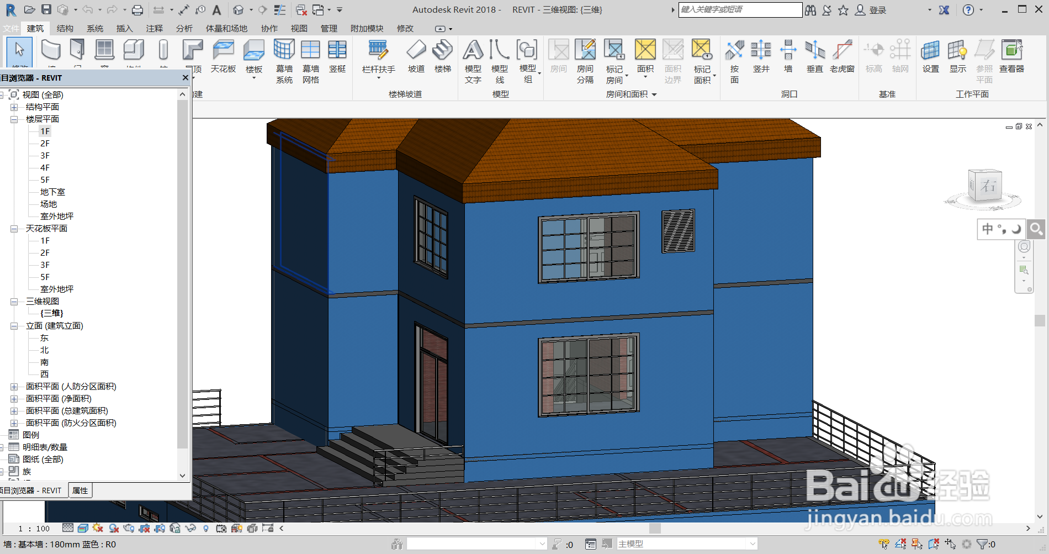1049x554 pixels.
Task: Activate the 栏杆扶手 (Railing) tool
Action: [378, 55]
